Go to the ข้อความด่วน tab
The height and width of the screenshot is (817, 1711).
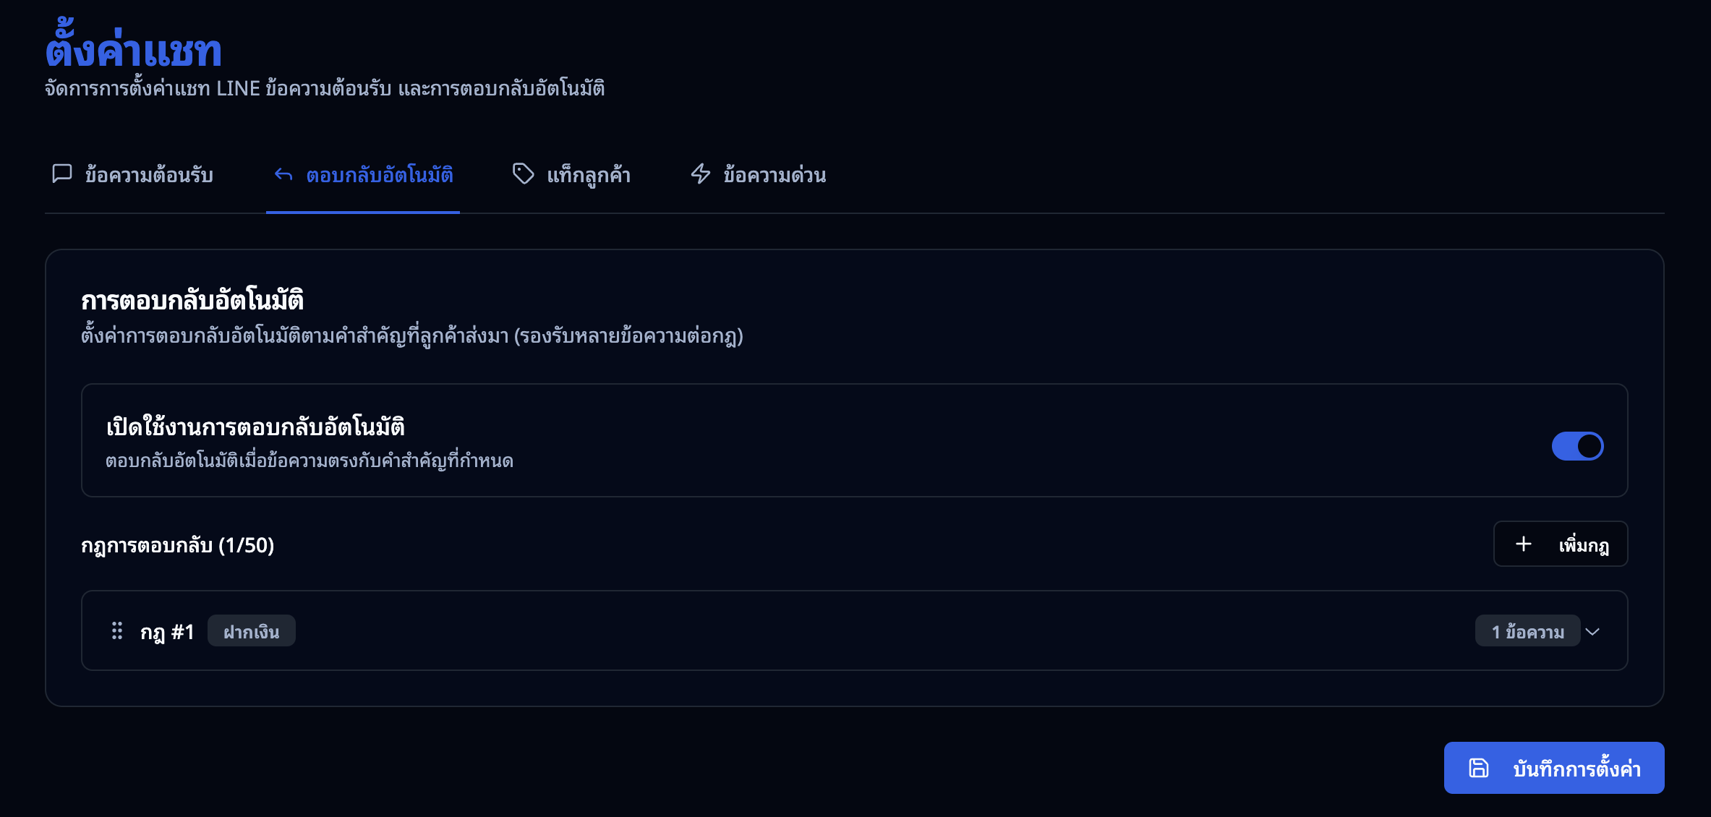coord(774,175)
